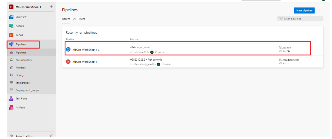This screenshot has height=139, width=332.
Task: Click the Pipeline column header
Action: (70, 39)
